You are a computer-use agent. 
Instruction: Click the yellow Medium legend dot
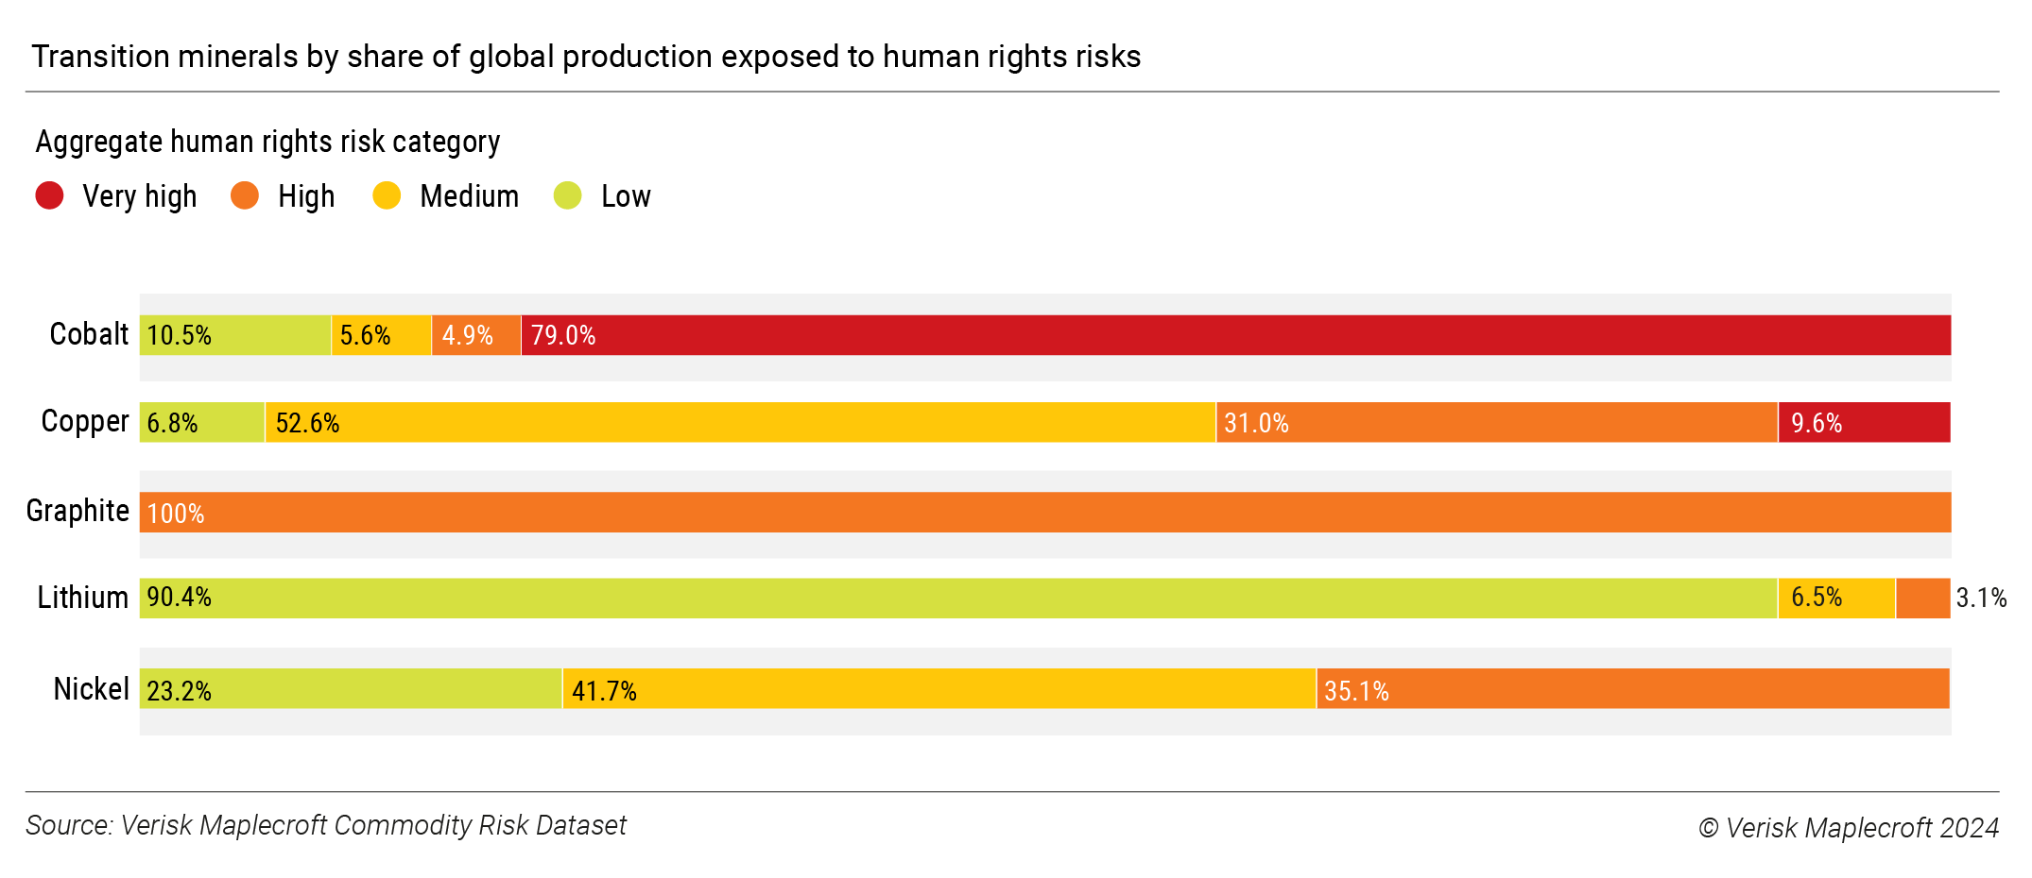pyautogui.click(x=387, y=195)
